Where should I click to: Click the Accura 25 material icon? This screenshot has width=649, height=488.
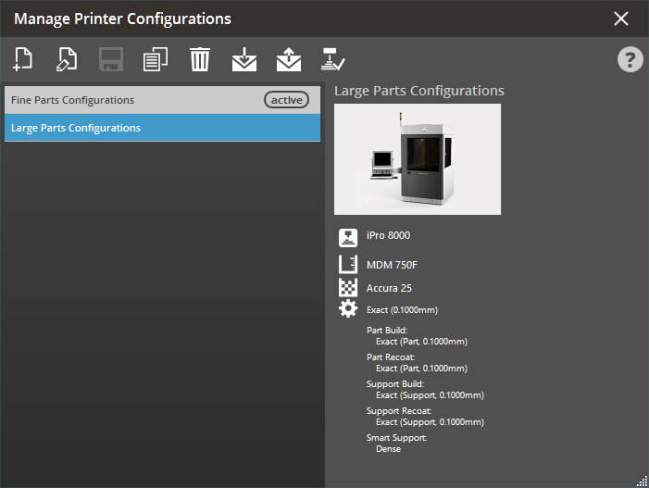(348, 288)
